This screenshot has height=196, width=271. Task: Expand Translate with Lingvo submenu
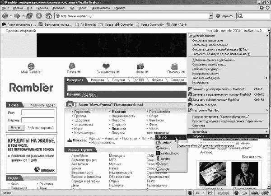[228, 78]
